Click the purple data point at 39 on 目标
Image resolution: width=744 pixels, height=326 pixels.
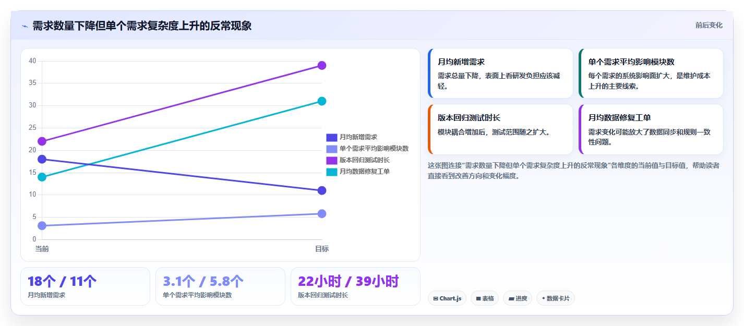[322, 65]
